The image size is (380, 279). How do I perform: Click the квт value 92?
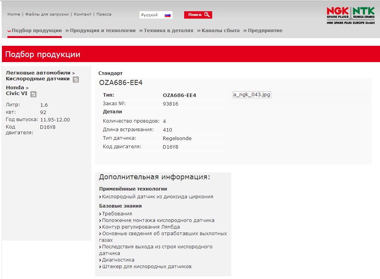[x=43, y=112]
